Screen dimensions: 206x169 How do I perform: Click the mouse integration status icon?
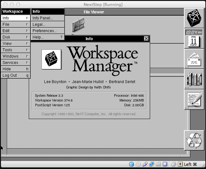coord(174,164)
